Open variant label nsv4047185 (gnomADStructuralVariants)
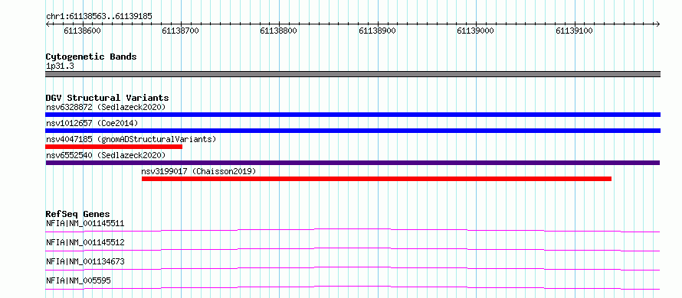The image size is (682, 298). (131, 139)
